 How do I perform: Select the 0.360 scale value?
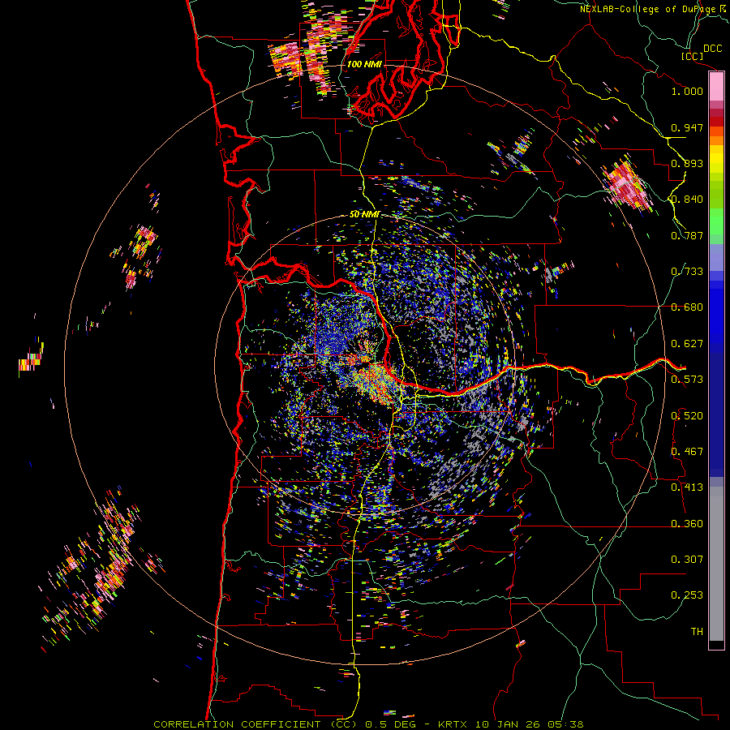(x=687, y=524)
